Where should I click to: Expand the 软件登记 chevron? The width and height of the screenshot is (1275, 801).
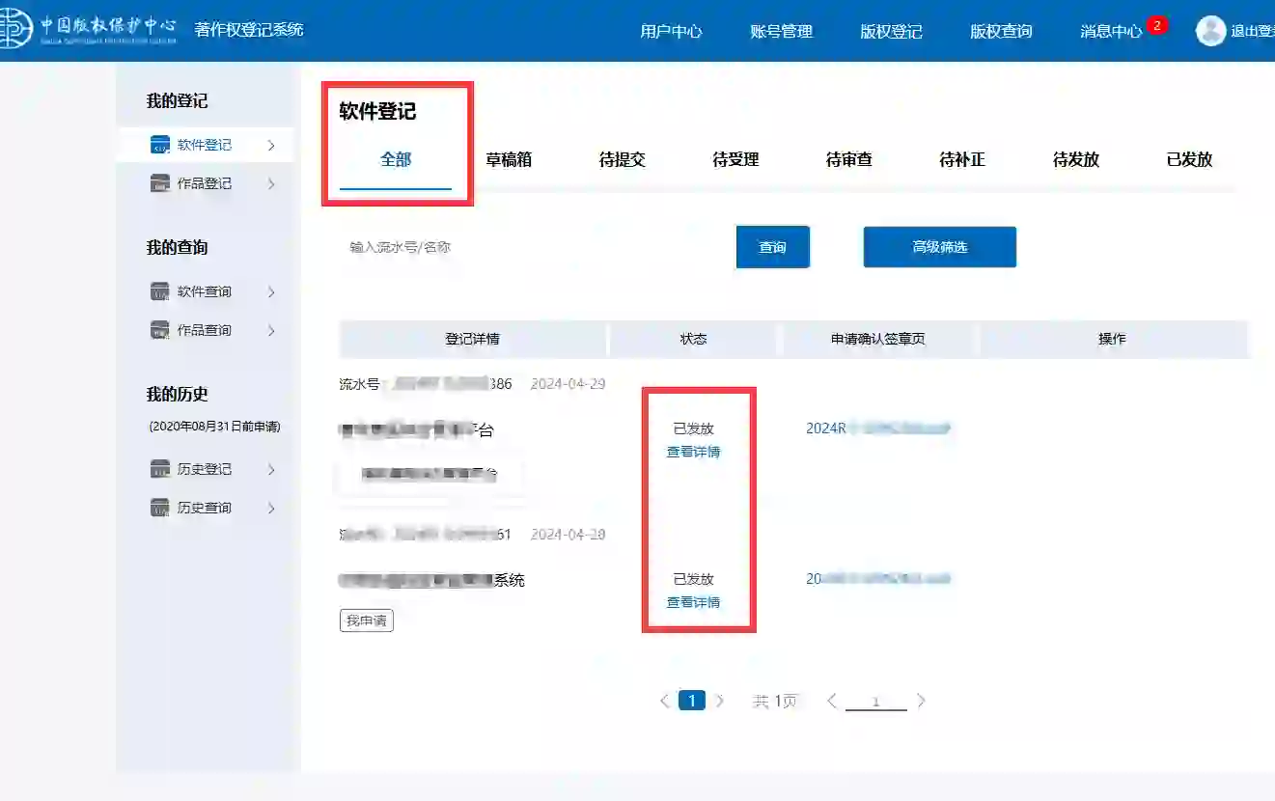click(x=271, y=145)
